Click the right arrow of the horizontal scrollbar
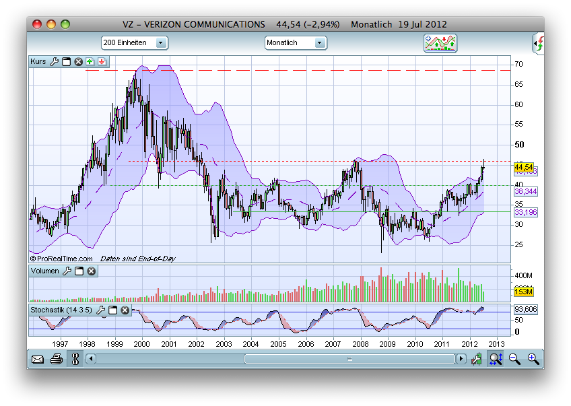The width and height of the screenshot is (571, 406). 460,360
